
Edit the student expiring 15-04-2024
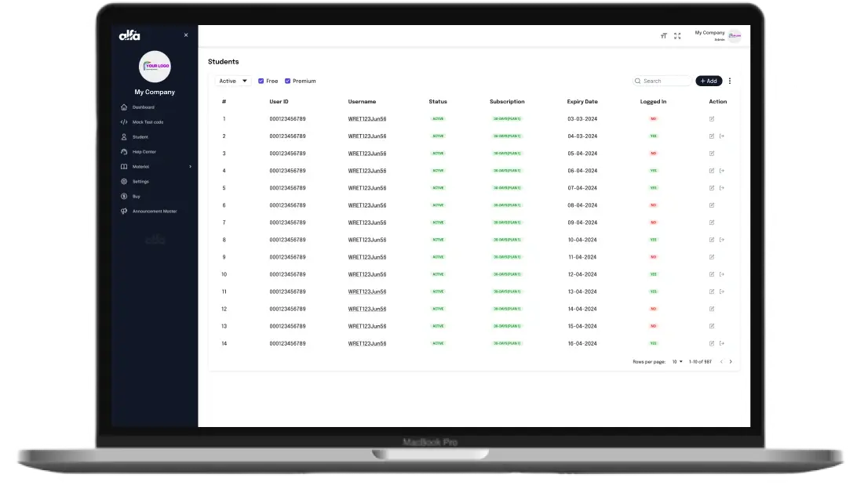point(711,326)
